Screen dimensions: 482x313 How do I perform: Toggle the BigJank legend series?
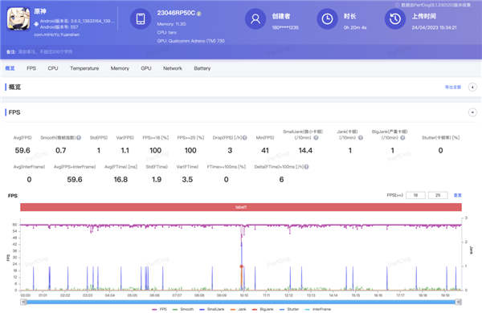click(263, 309)
